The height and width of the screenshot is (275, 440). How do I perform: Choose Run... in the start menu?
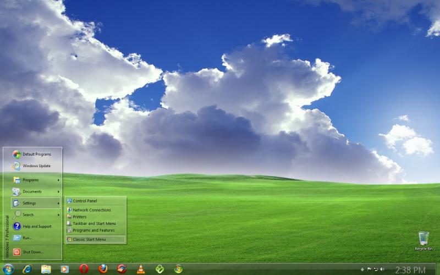pos(36,238)
